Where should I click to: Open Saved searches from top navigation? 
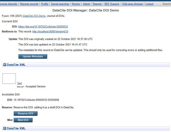60,4
